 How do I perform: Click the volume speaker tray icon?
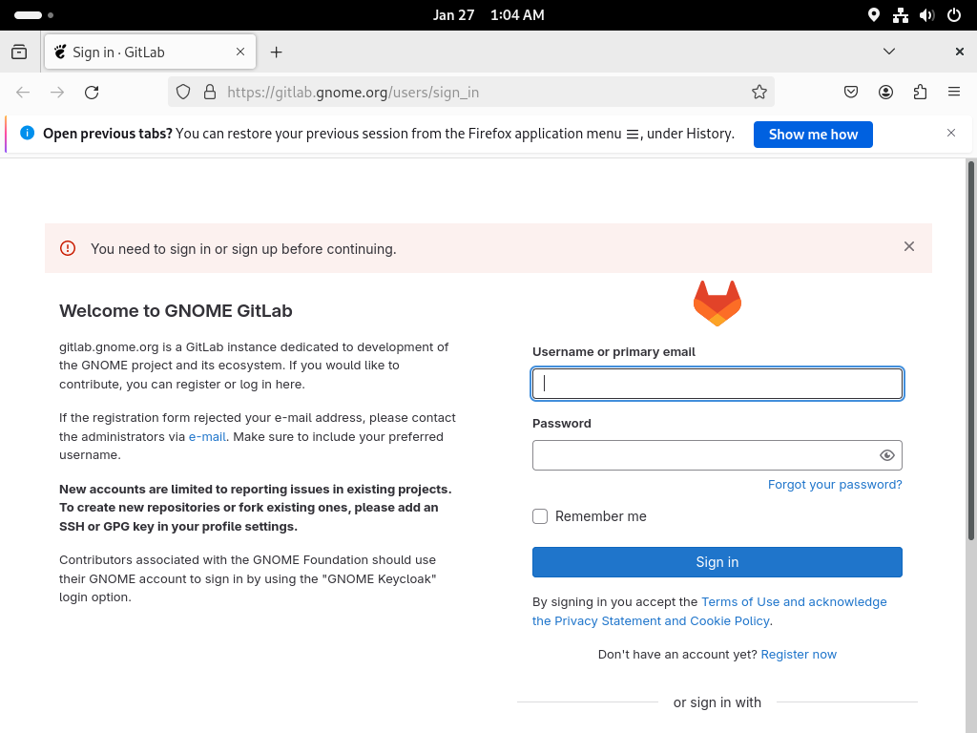[x=927, y=15]
